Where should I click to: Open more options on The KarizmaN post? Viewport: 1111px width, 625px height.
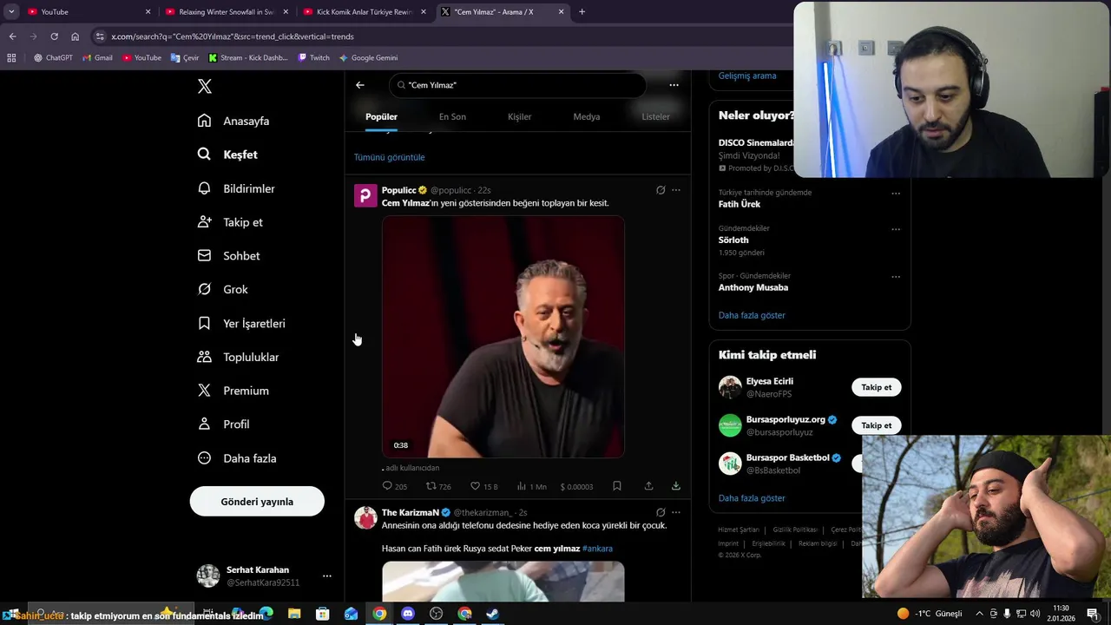point(676,512)
